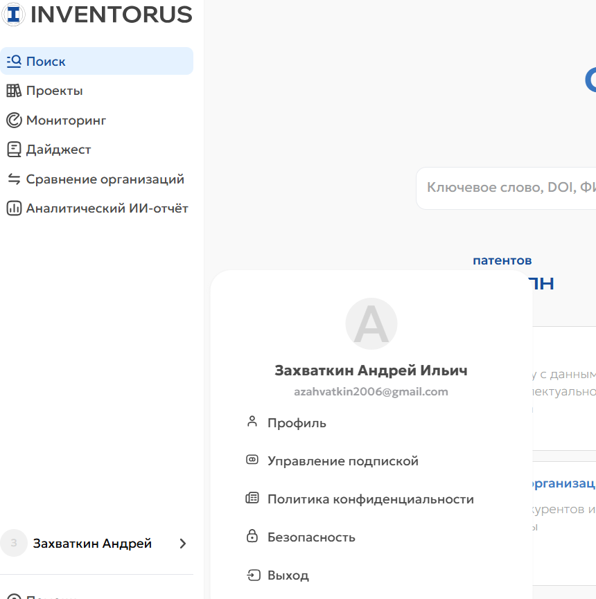Click the Сравнение организаций arrows icon
This screenshot has width=596, height=599.
pyautogui.click(x=14, y=179)
